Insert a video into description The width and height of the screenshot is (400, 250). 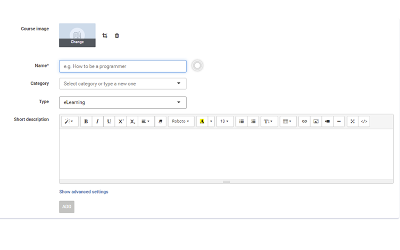pyautogui.click(x=327, y=122)
